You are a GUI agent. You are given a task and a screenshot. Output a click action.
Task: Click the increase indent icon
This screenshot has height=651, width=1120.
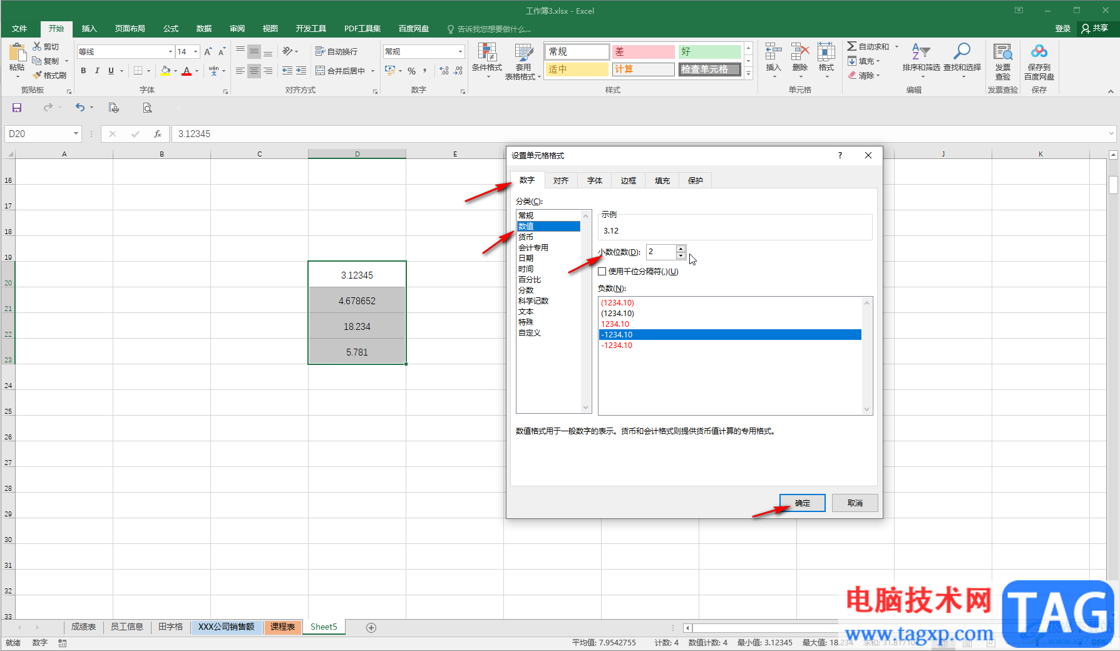pos(301,71)
